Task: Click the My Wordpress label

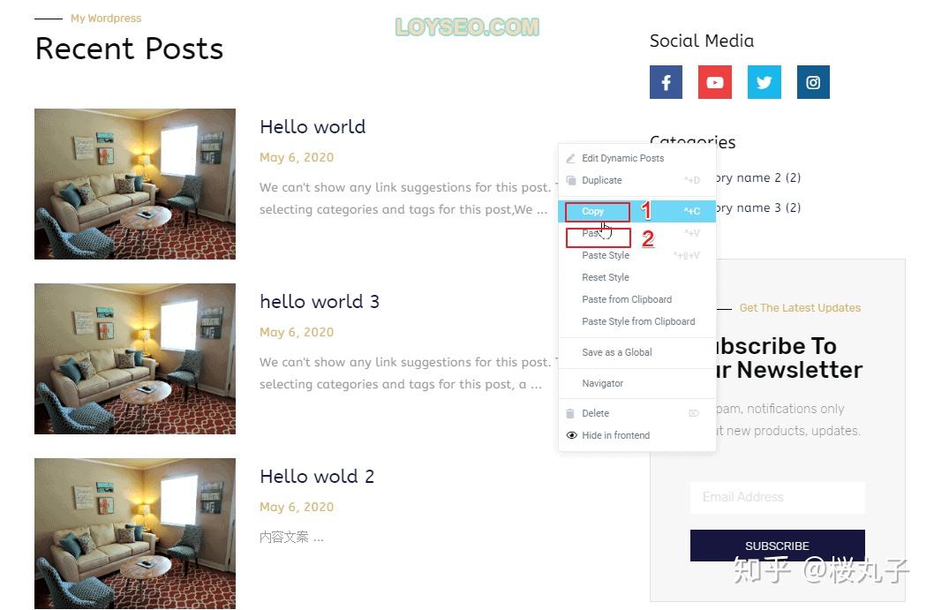Action: pos(106,19)
